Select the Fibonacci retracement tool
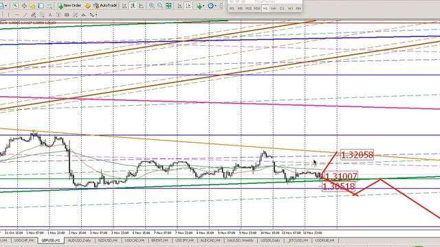 pyautogui.click(x=41, y=14)
